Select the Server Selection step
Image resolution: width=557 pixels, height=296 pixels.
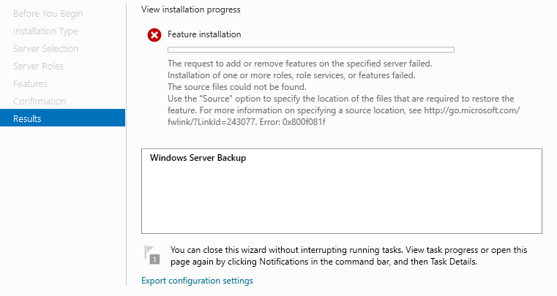click(x=46, y=49)
